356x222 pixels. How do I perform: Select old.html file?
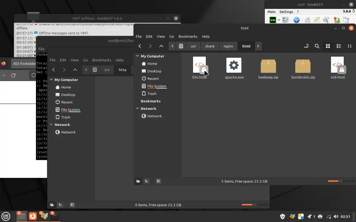[x=338, y=68]
